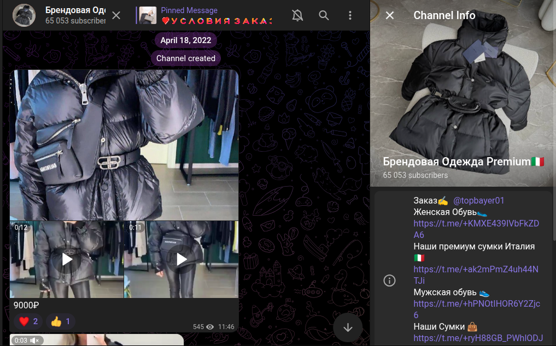Image resolution: width=556 pixels, height=346 pixels.
Task: React with the red heart
Action: (28, 321)
